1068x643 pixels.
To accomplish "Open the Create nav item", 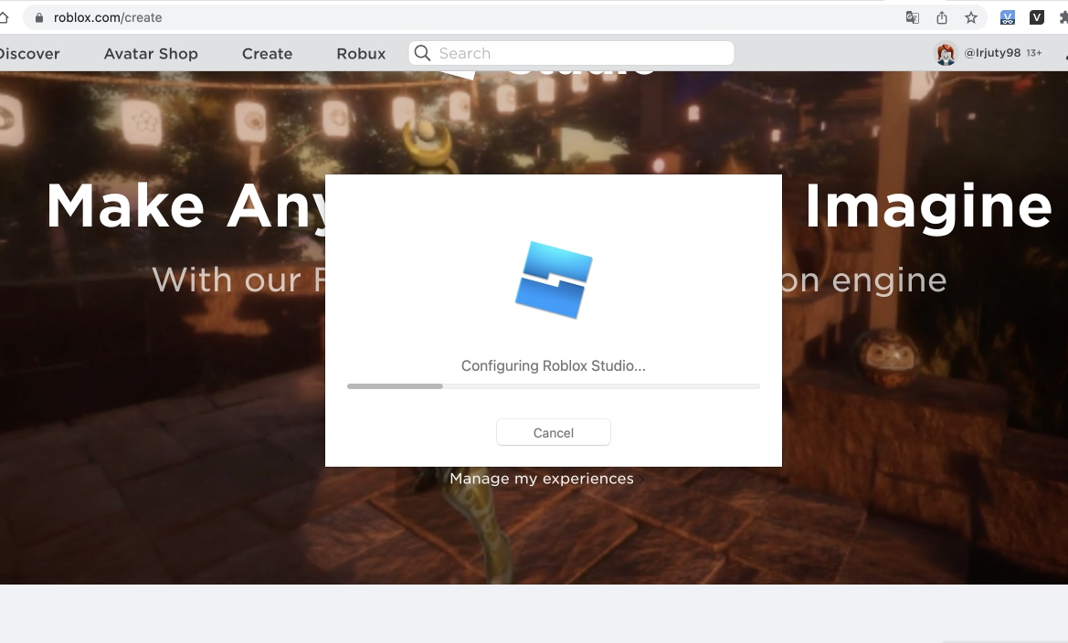I will coord(267,53).
